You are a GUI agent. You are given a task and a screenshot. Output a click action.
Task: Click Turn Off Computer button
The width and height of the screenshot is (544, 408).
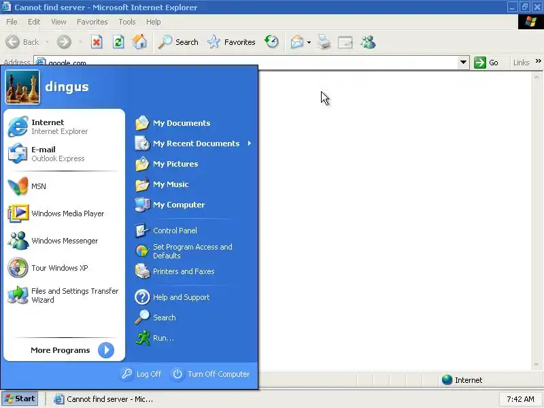pos(211,374)
